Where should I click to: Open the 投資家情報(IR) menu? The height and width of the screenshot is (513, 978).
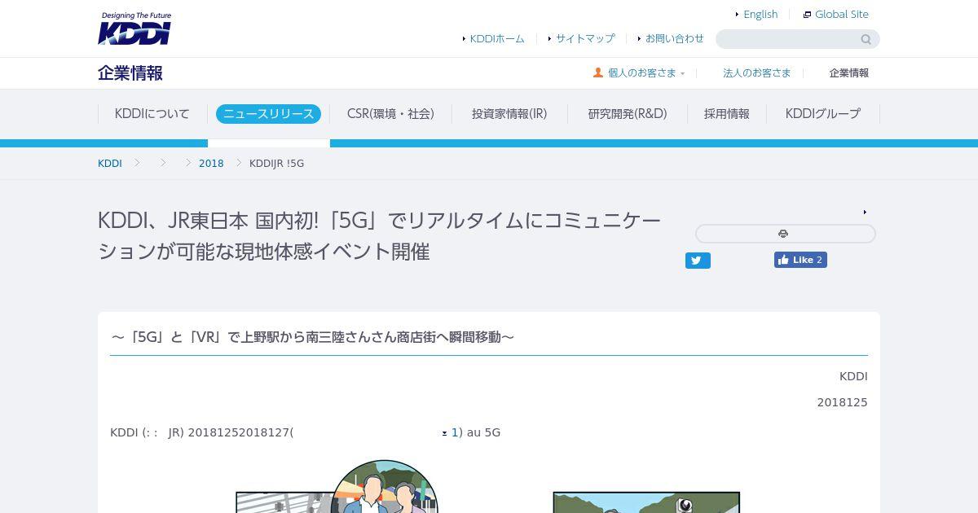(509, 114)
